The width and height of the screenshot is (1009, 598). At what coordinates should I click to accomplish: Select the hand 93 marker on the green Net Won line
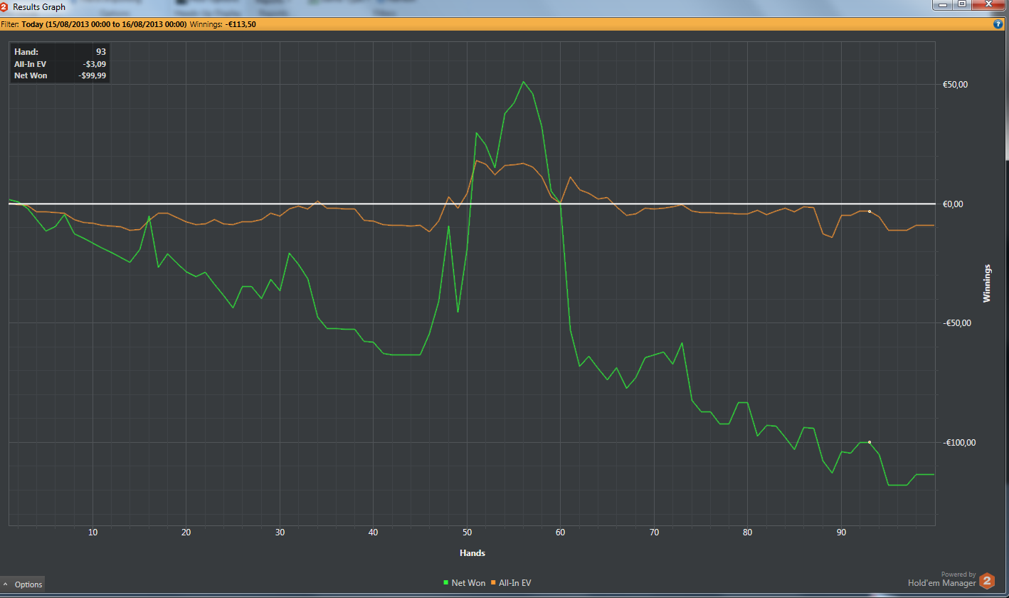(x=870, y=442)
